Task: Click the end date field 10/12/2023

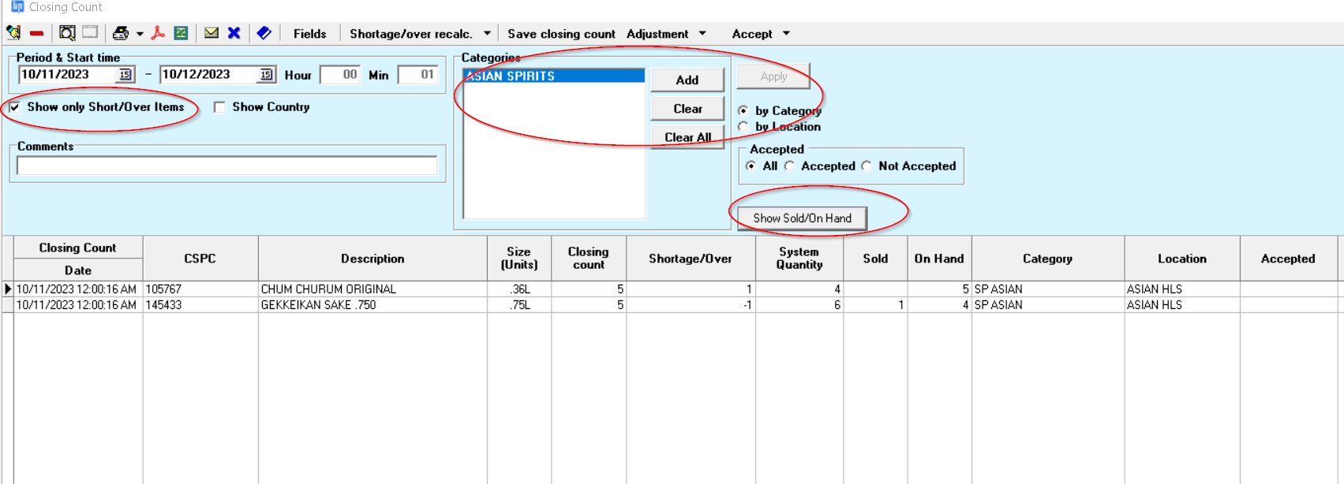Action: 209,74
